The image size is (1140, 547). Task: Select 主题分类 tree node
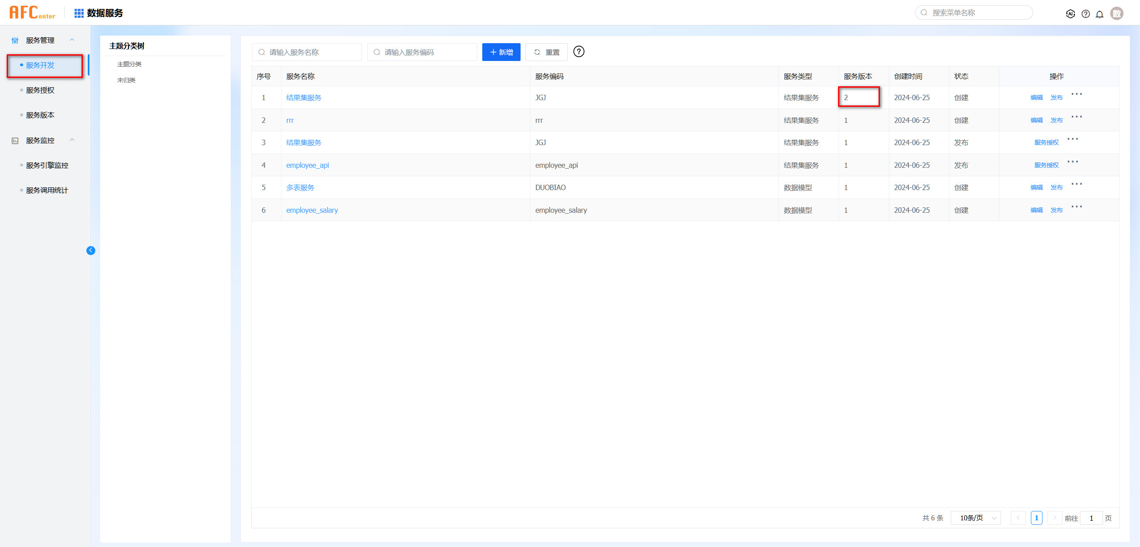click(129, 64)
